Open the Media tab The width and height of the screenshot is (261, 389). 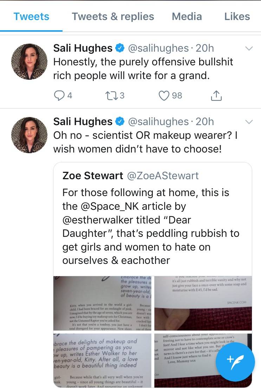click(x=187, y=17)
